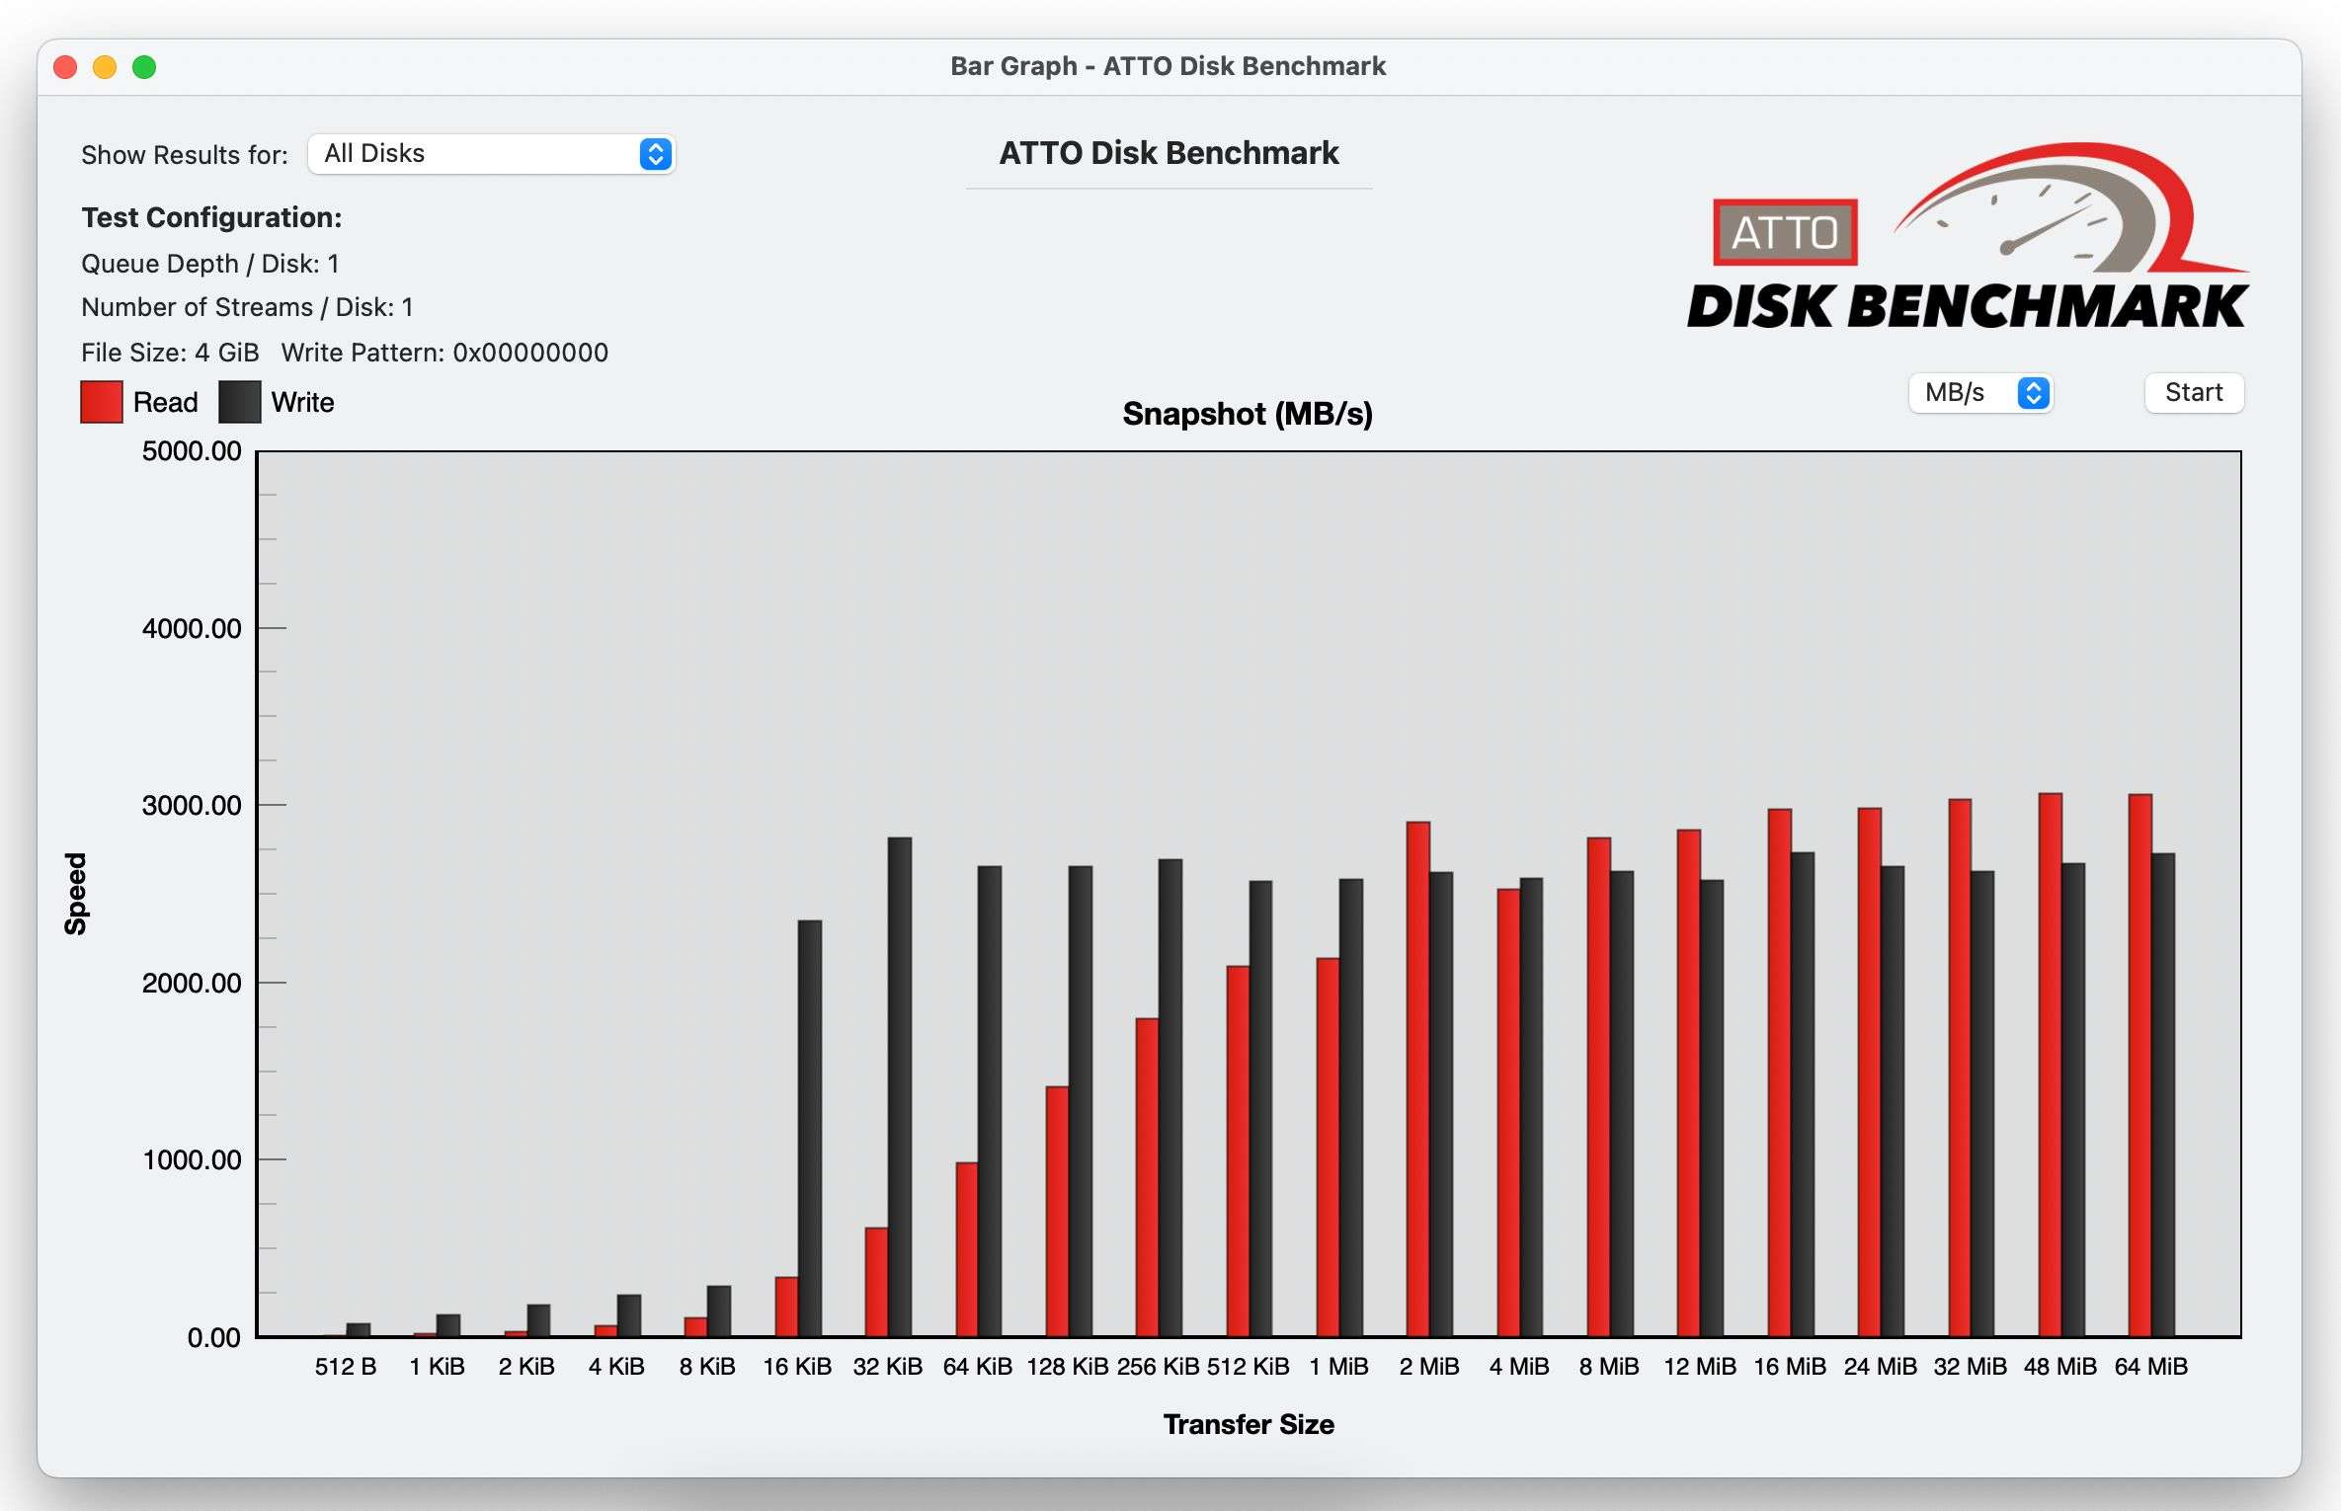Click the 4000.00 y-axis value
The image size is (2341, 1511).
[192, 628]
